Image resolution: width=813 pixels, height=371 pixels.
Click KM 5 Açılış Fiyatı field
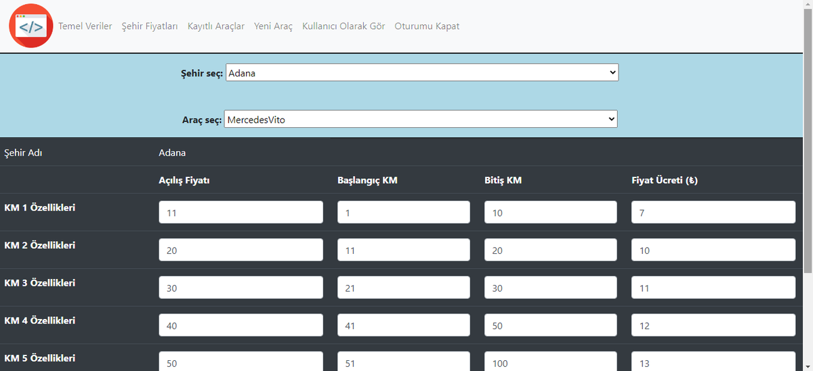pos(241,362)
